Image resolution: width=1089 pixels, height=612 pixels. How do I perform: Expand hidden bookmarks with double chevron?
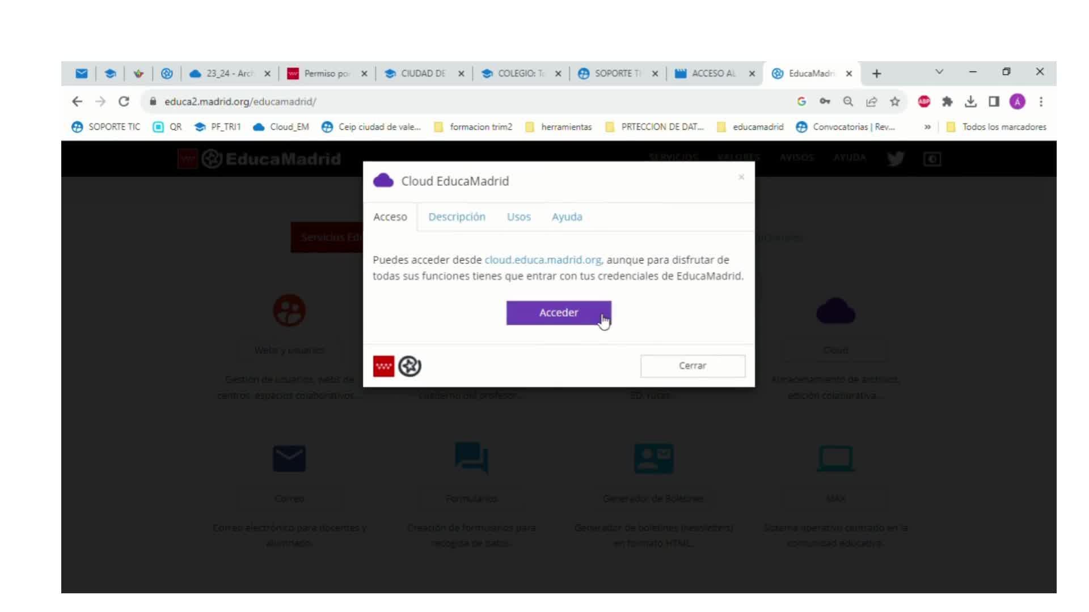(927, 127)
